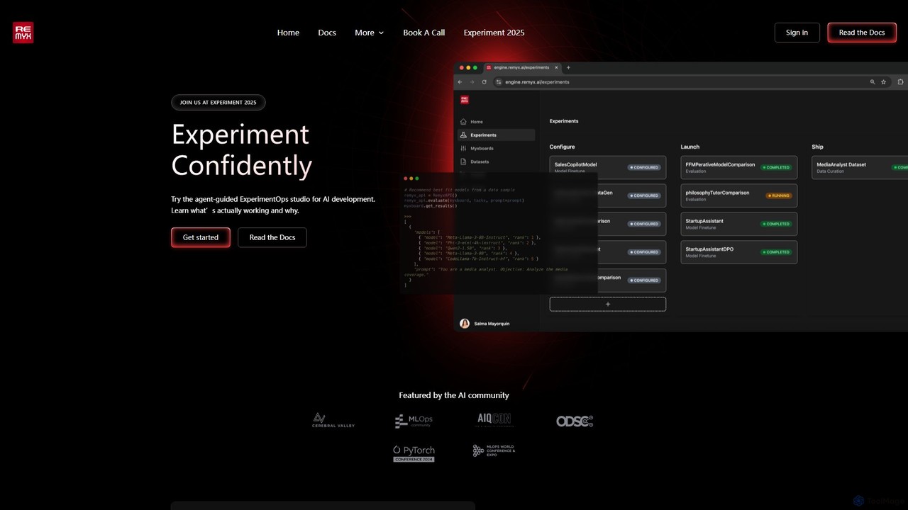
Task: Click the Ship column heading
Action: click(x=817, y=147)
